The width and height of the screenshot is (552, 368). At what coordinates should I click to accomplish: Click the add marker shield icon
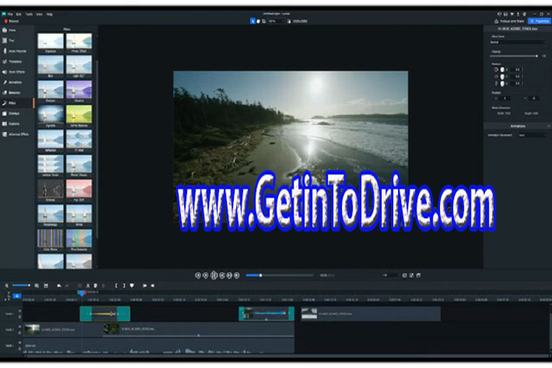pos(132,286)
